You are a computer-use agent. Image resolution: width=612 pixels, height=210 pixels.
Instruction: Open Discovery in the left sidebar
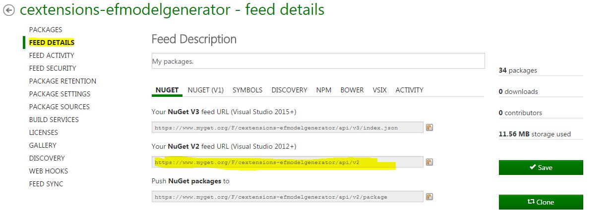47,158
